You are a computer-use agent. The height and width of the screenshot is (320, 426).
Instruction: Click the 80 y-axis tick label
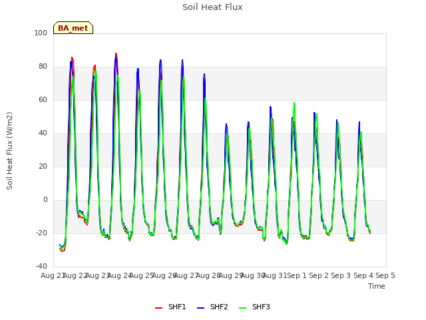click(43, 67)
